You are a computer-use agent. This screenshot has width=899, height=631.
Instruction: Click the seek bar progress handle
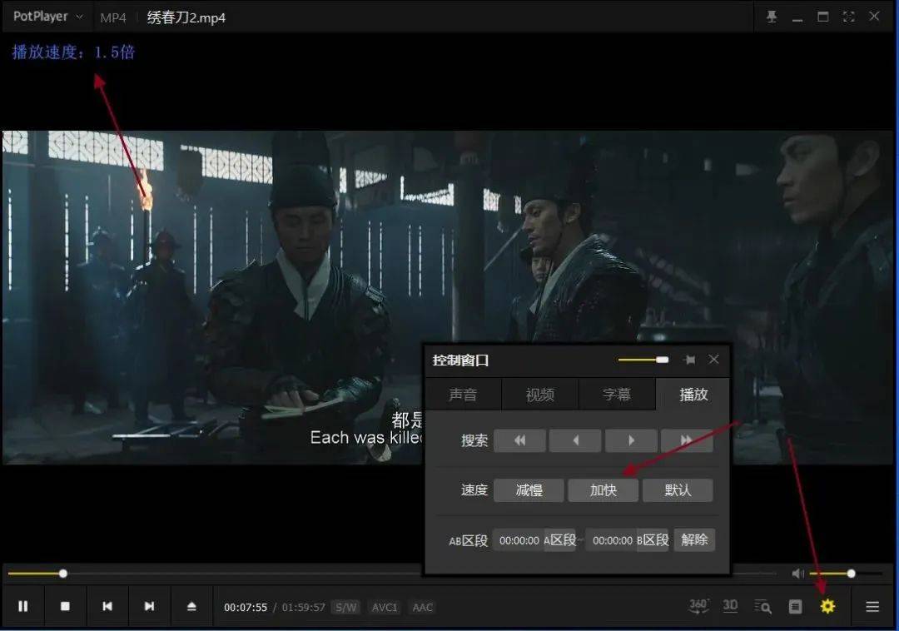(x=63, y=573)
